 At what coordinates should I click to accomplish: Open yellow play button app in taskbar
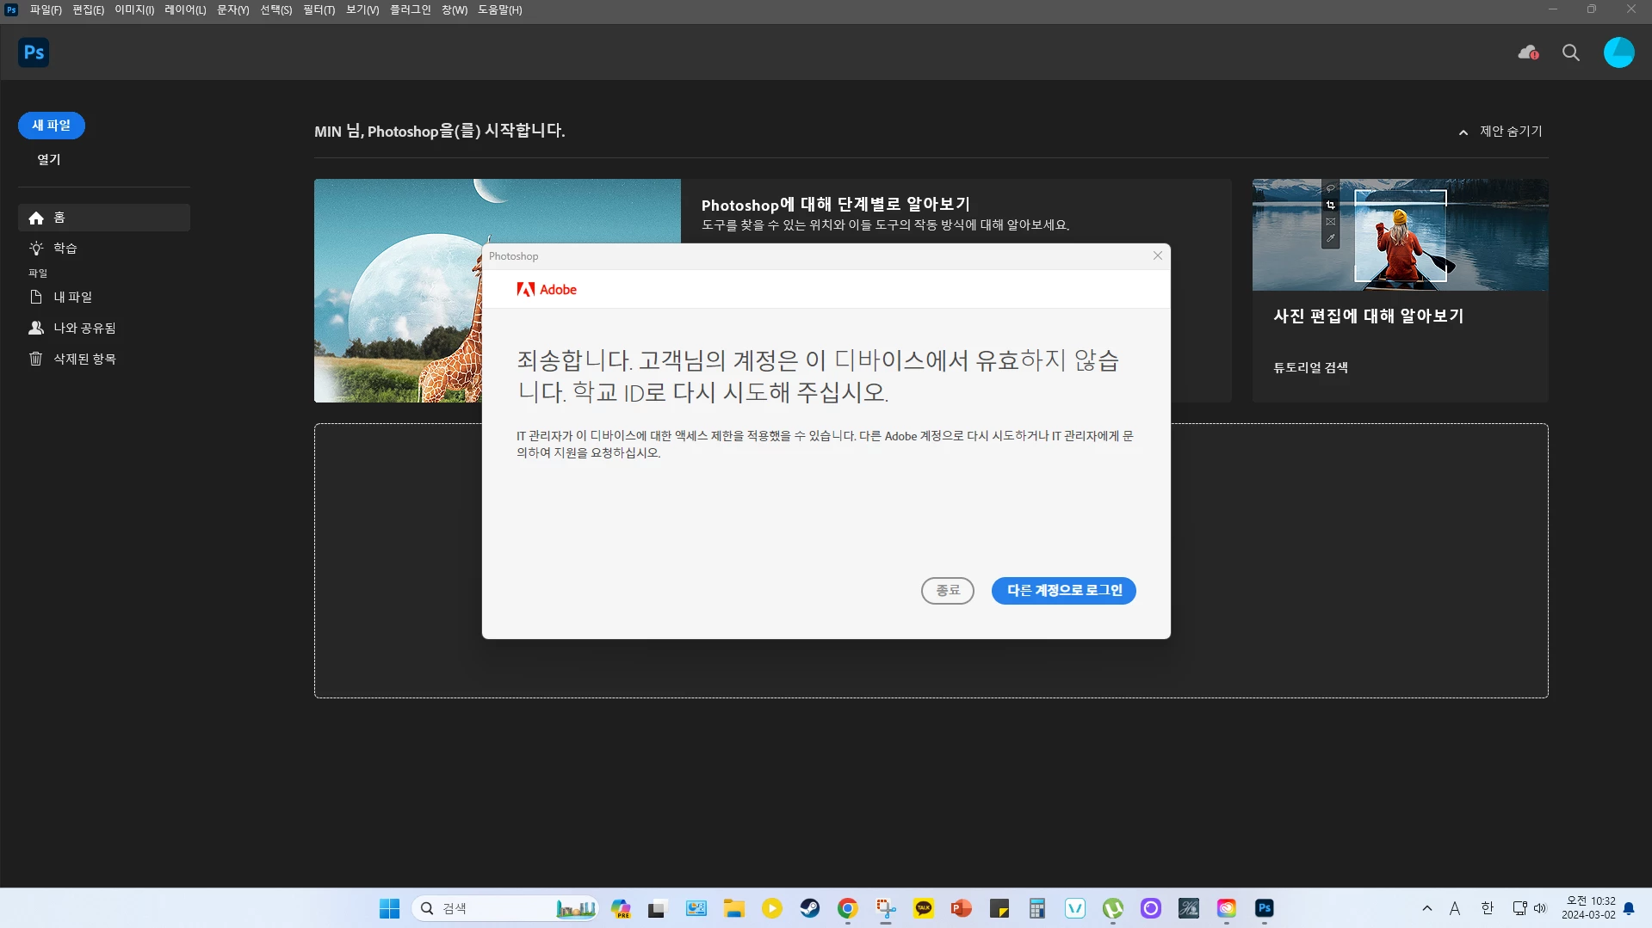coord(772,908)
